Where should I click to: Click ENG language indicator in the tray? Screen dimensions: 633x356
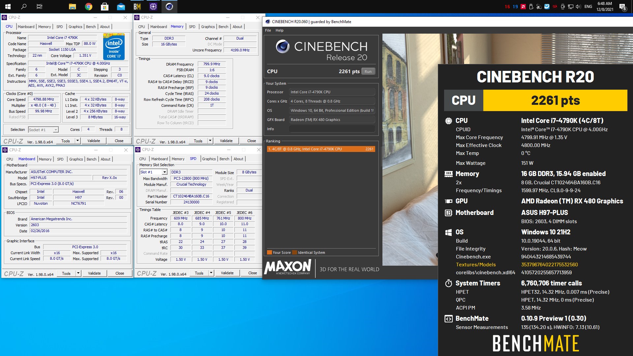pyautogui.click(x=588, y=7)
